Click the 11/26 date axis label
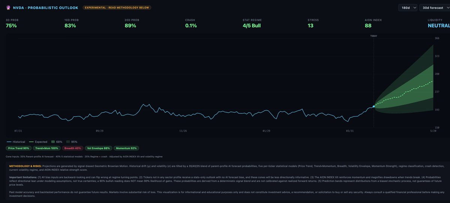Image resolution: width=450 pixels, height=203 pixels. pyautogui.click(x=183, y=131)
